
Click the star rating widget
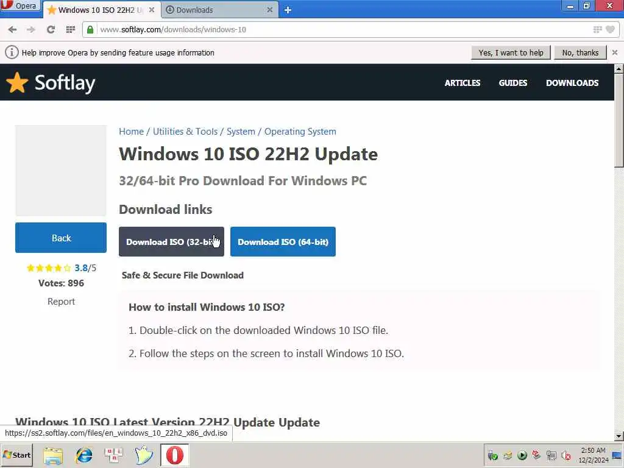coord(49,268)
